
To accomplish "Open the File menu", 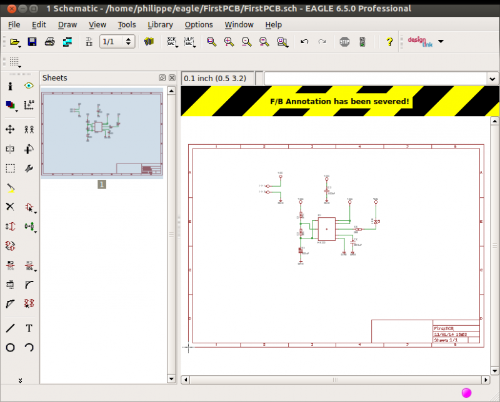I will [x=14, y=24].
